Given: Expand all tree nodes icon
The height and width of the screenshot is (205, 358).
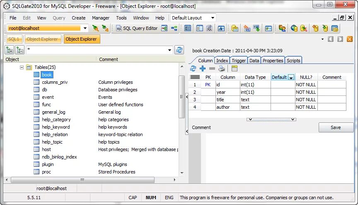Looking at the screenshot, I should pyautogui.click(x=10, y=50).
